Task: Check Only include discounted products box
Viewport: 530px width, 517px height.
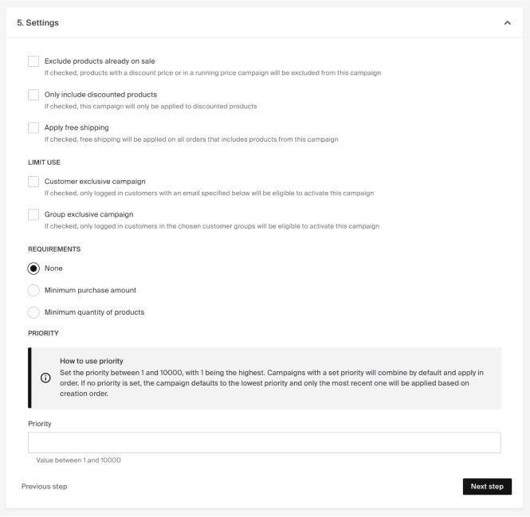Action: pos(33,95)
